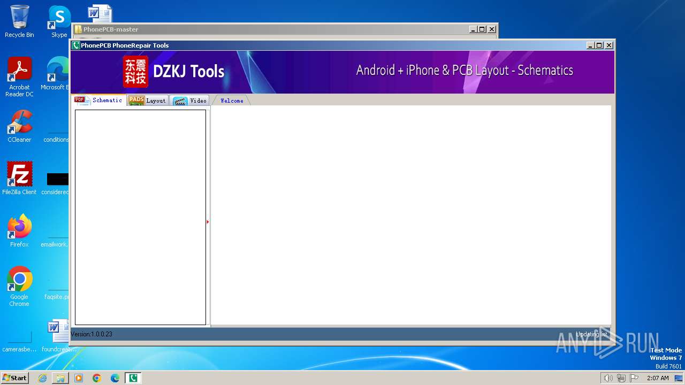This screenshot has height=385, width=685.
Task: Maximize the PhonePCB-master window
Action: [482, 29]
